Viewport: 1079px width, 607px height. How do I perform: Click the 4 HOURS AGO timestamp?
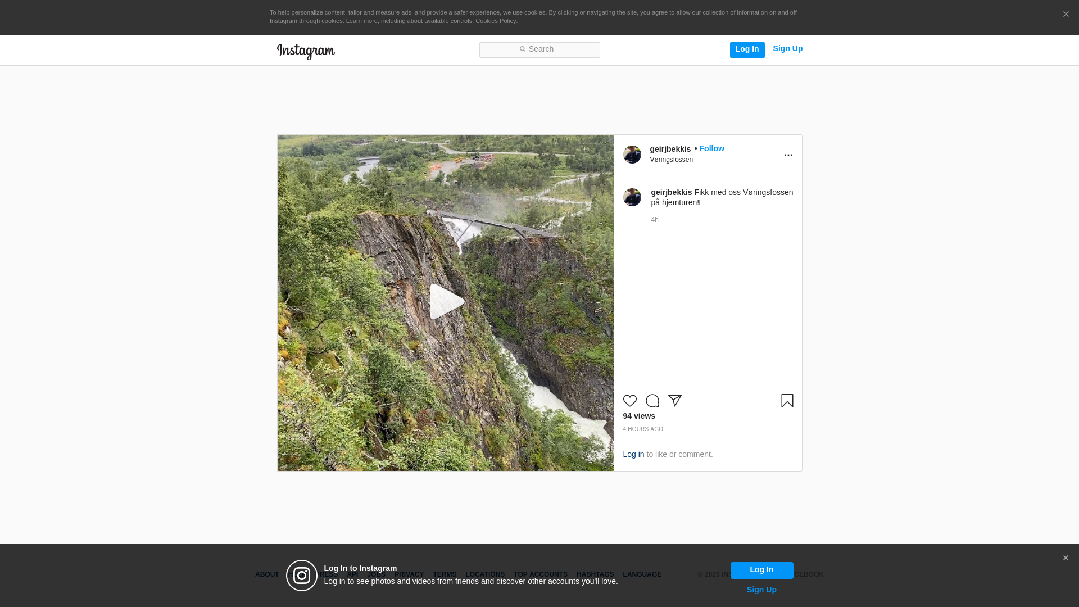[x=643, y=429]
